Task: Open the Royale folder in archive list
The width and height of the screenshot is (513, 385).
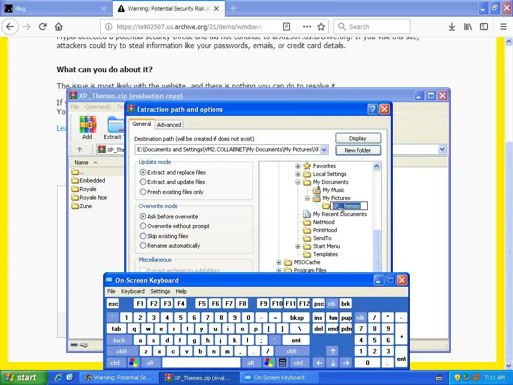Action: tap(84, 189)
